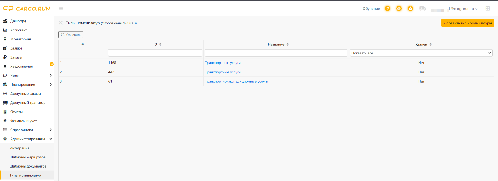Click the Планирование calendar icon

click(x=5, y=85)
